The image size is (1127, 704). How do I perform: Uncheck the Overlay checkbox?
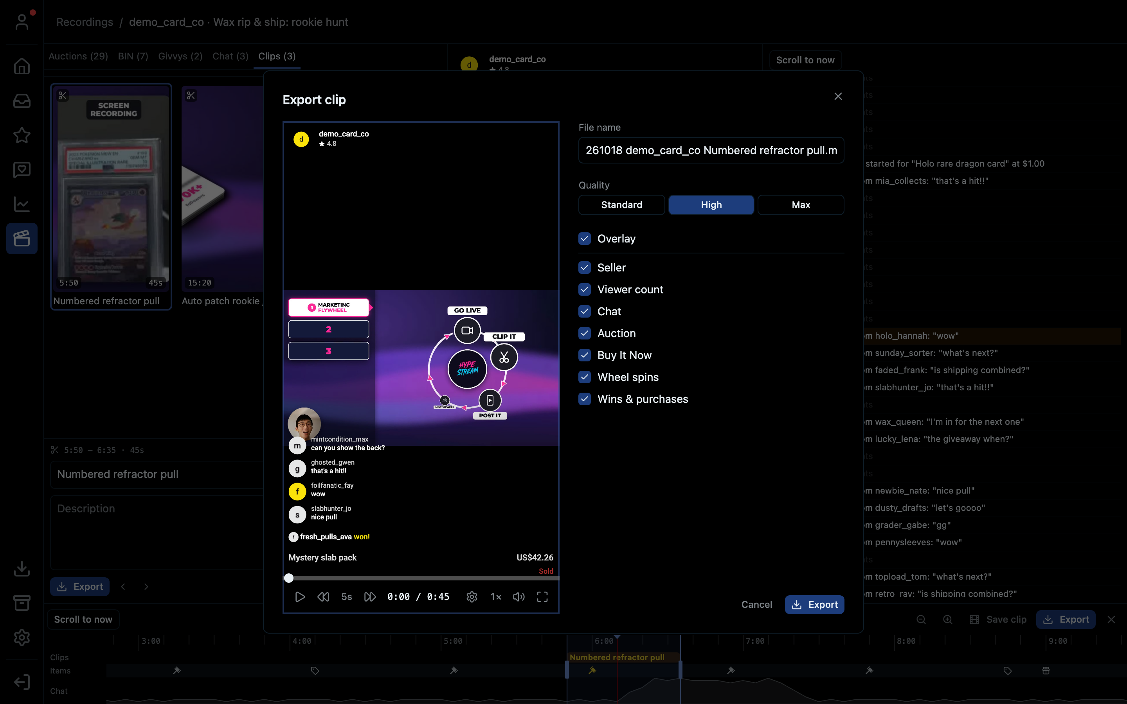[x=585, y=239]
